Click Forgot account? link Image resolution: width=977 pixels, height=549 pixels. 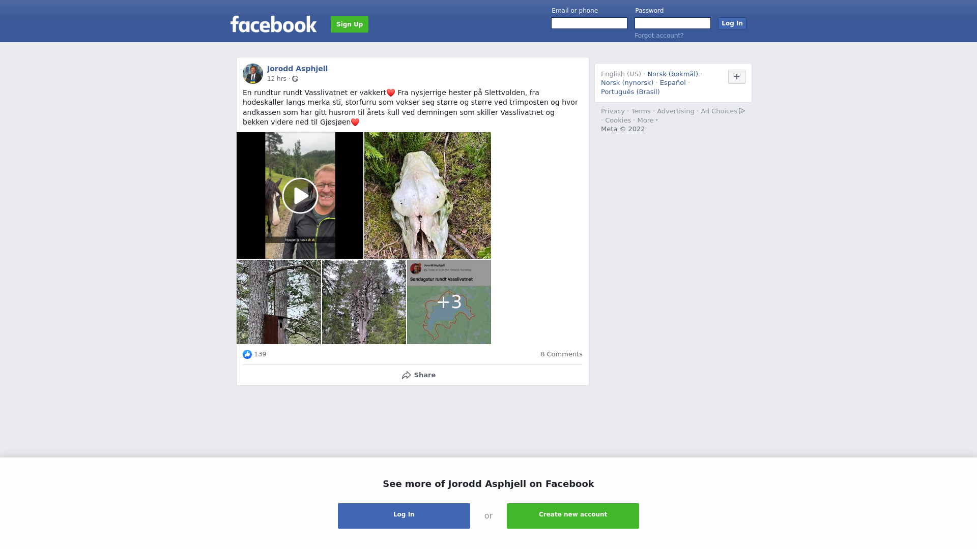click(x=659, y=36)
